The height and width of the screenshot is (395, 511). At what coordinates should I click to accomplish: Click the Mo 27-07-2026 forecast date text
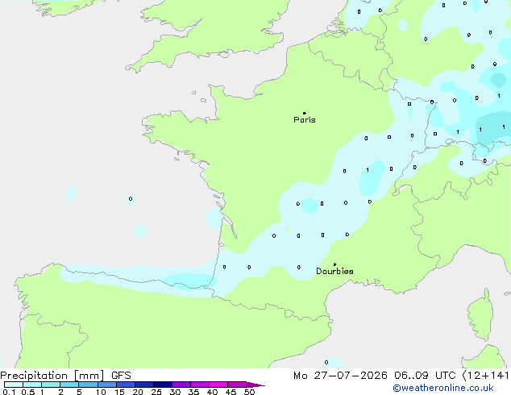point(340,376)
